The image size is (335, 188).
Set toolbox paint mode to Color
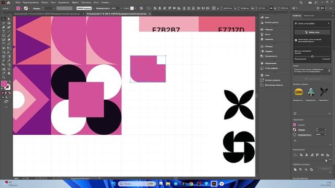tap(3, 93)
